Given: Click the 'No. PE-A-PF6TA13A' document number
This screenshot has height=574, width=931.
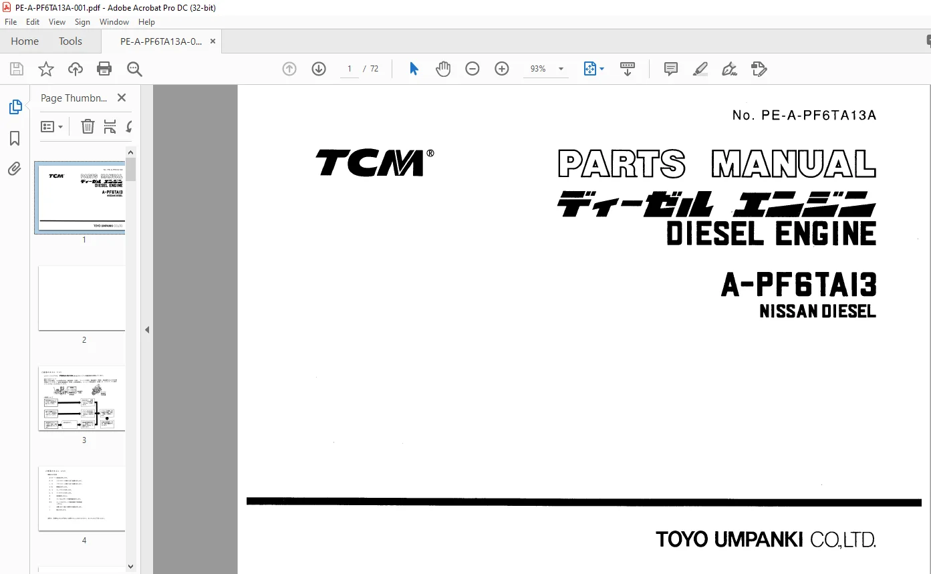Looking at the screenshot, I should pyautogui.click(x=804, y=115).
